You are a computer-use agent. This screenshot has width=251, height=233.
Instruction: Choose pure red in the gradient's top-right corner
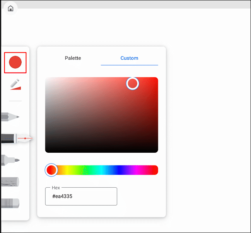tap(156, 79)
